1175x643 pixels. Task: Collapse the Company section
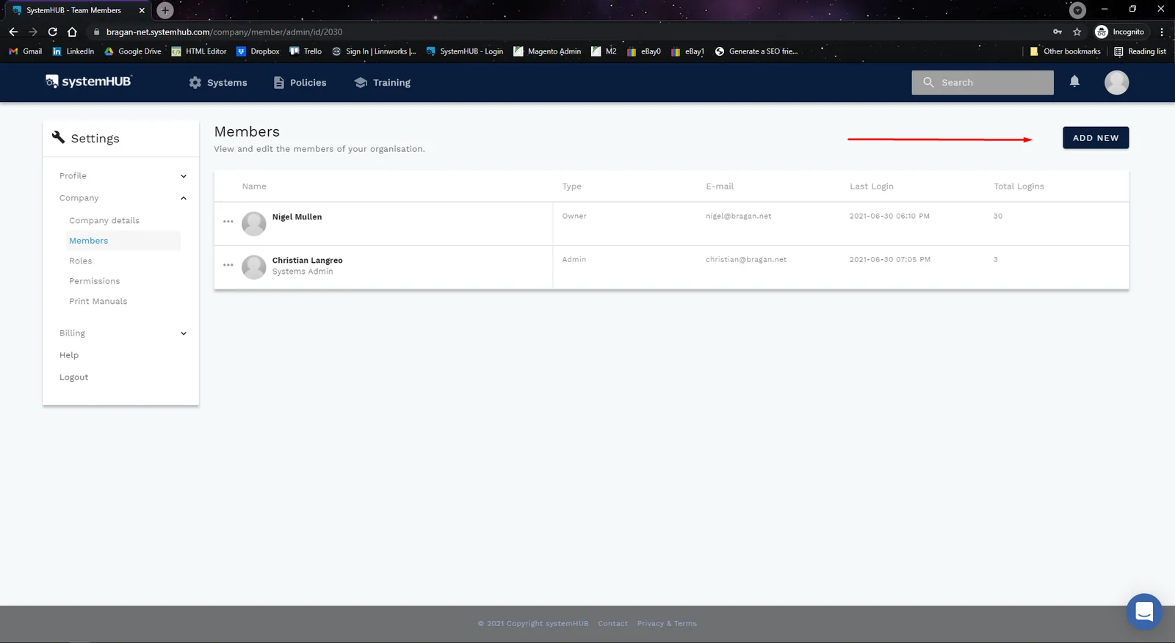click(x=122, y=198)
